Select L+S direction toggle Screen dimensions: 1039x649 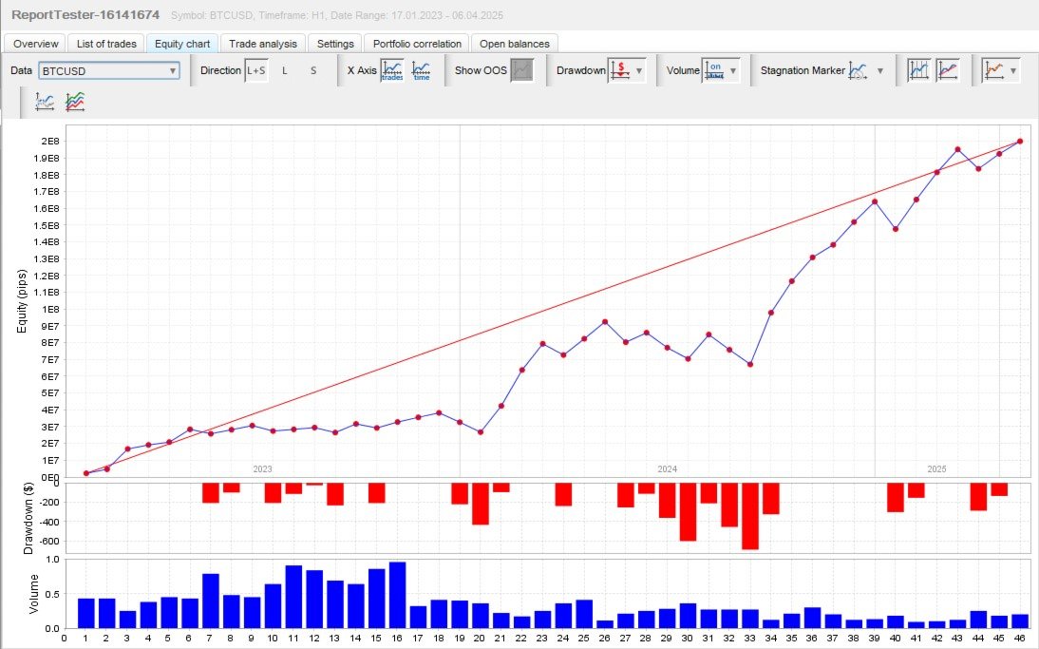[x=255, y=70]
